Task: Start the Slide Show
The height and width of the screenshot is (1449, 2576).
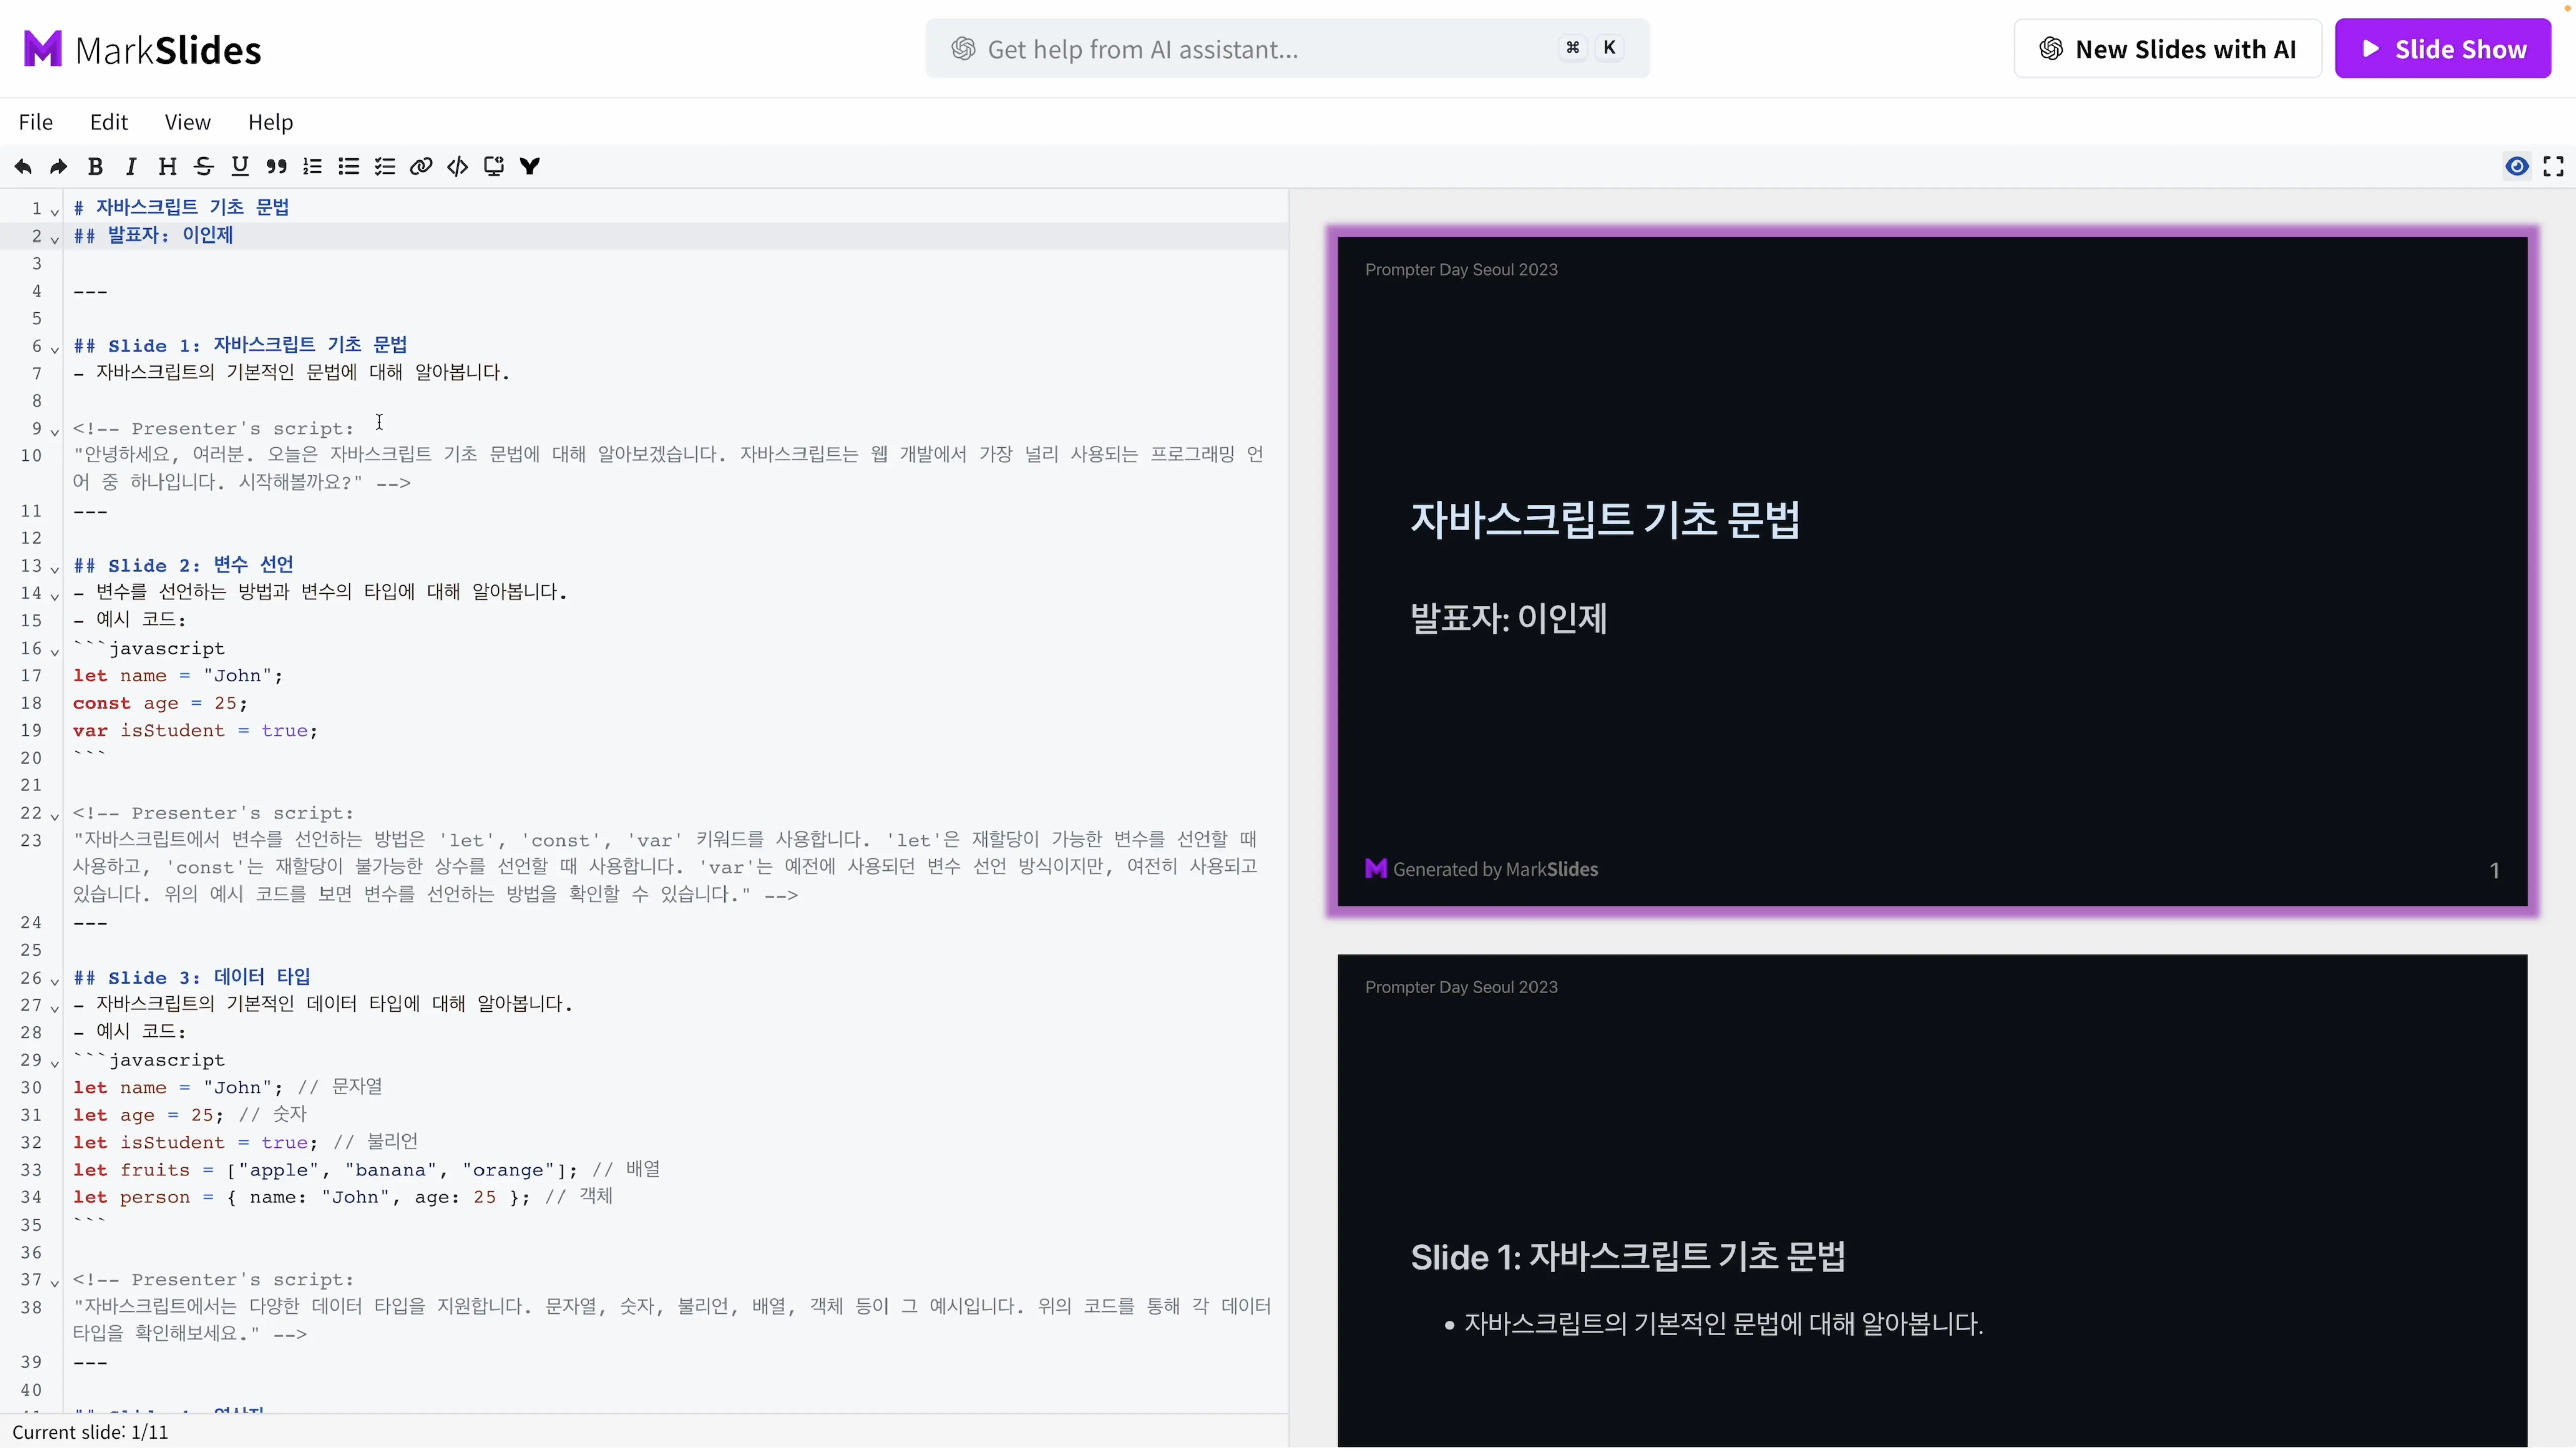Action: 2443,49
